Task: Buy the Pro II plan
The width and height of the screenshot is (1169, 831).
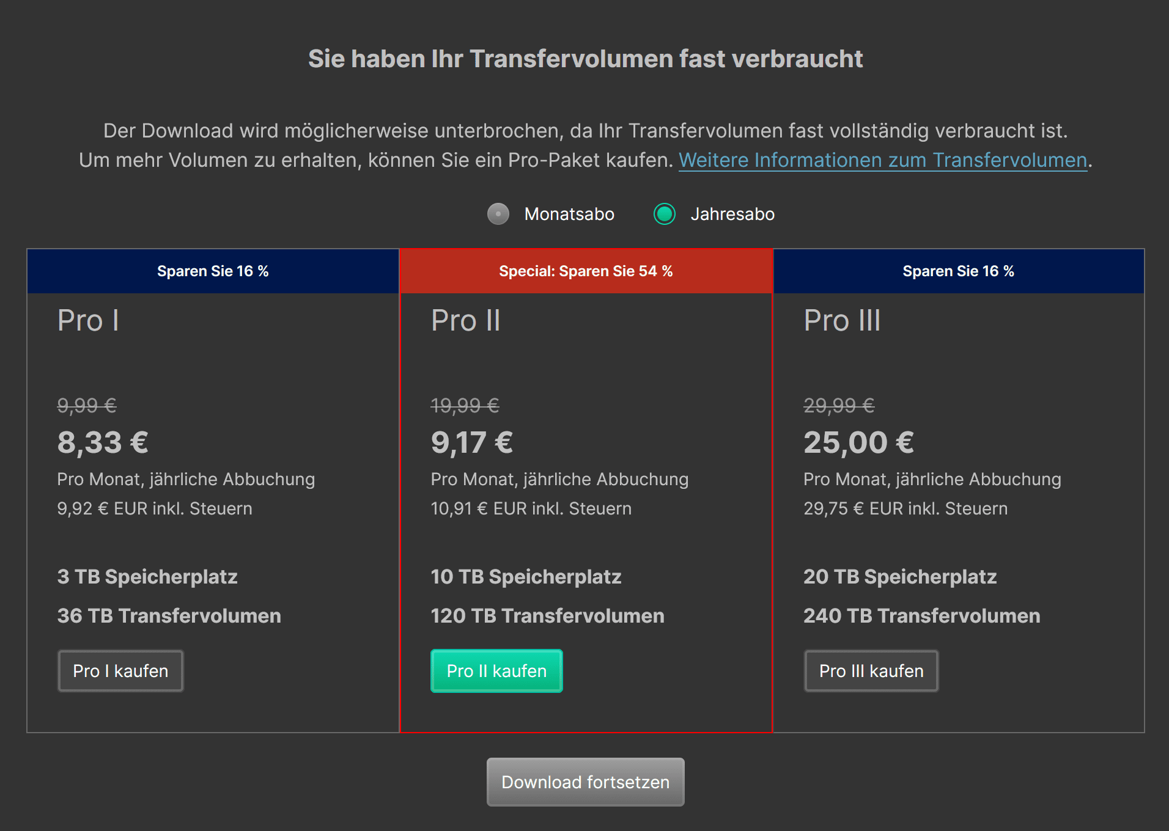Action: (x=496, y=671)
